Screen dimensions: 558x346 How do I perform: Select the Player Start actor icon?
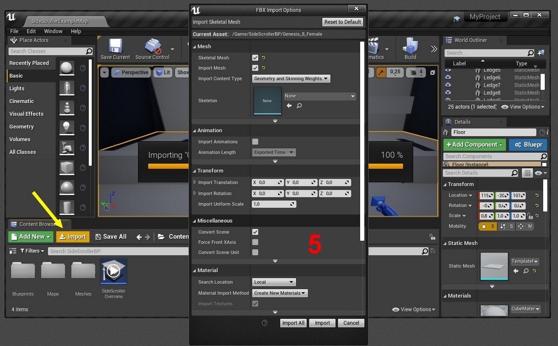(x=66, y=147)
